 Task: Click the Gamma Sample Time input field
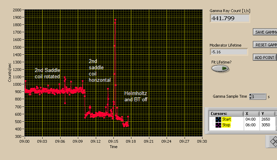pyautogui.click(x=259, y=97)
